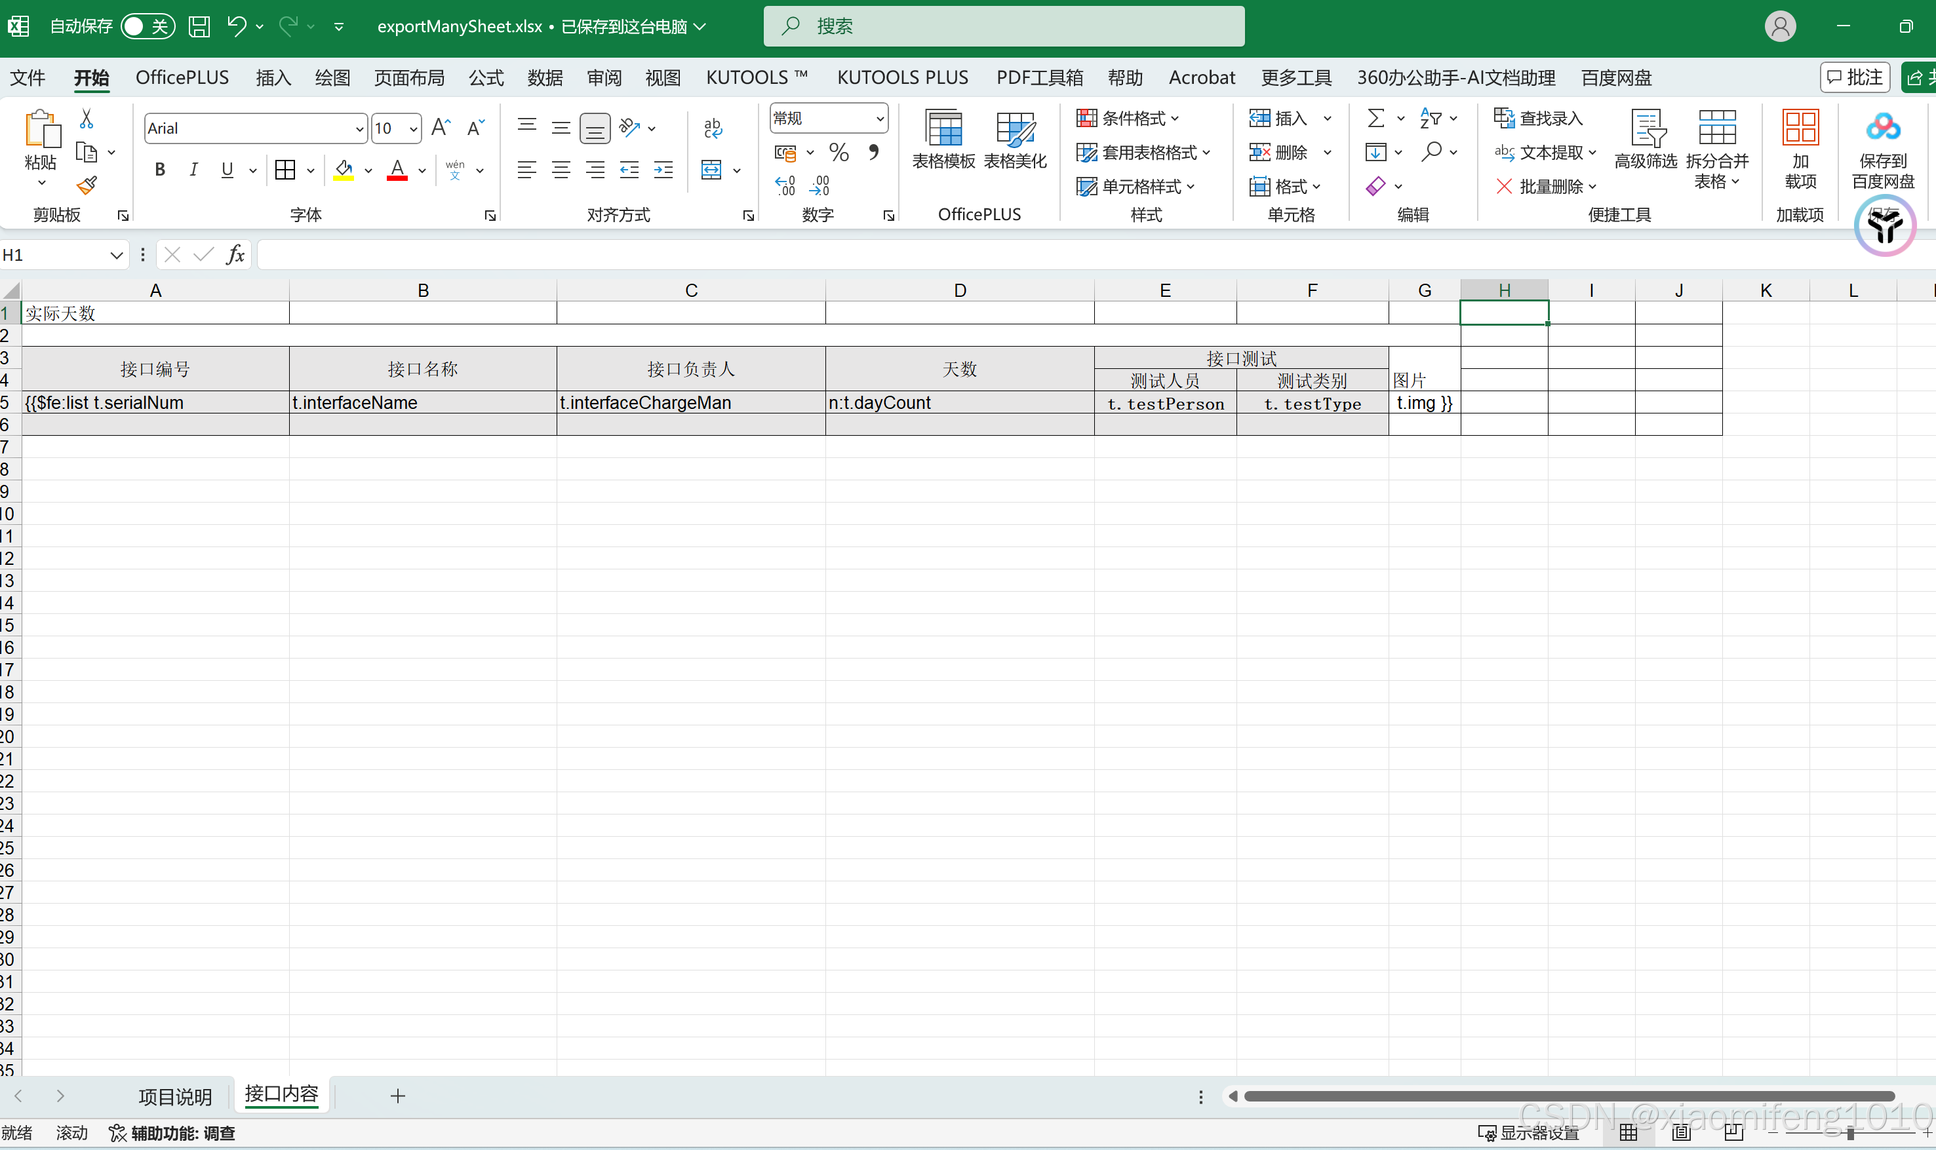1936x1150 pixels.
Task: Click the search box in title bar
Action: 1003,26
